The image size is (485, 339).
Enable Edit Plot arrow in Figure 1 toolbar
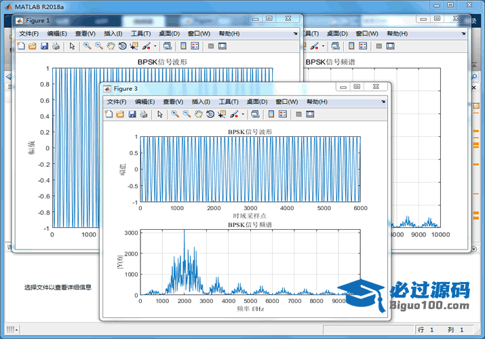[x=71, y=46]
